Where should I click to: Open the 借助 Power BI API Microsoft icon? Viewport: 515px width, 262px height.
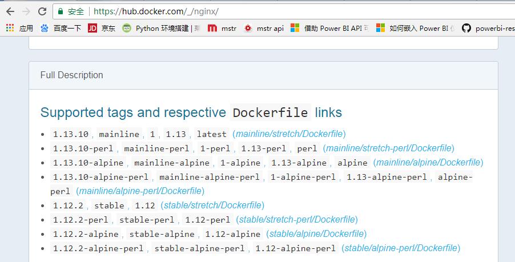click(x=295, y=28)
